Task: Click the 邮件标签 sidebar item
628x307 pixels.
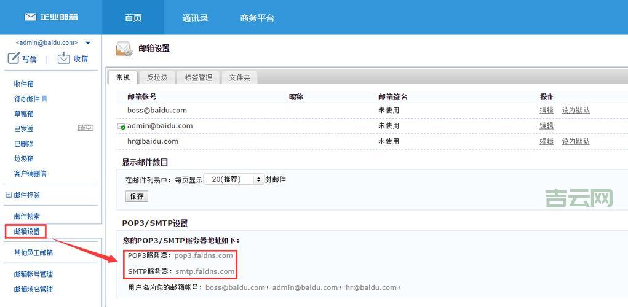Action: 27,195
